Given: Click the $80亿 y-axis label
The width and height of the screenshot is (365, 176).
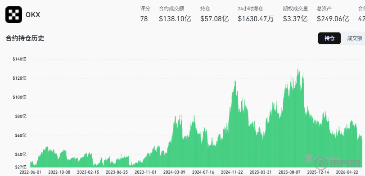Looking at the screenshot, I should coord(21,117).
